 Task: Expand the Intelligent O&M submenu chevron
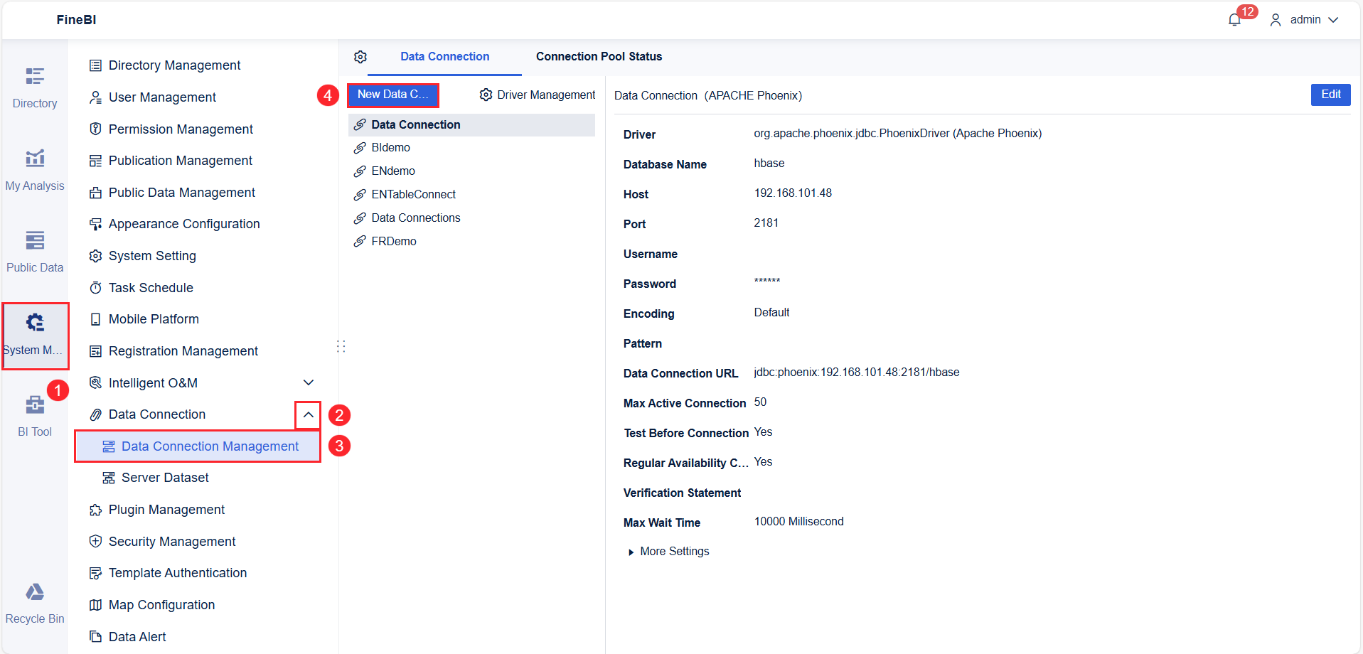(309, 382)
